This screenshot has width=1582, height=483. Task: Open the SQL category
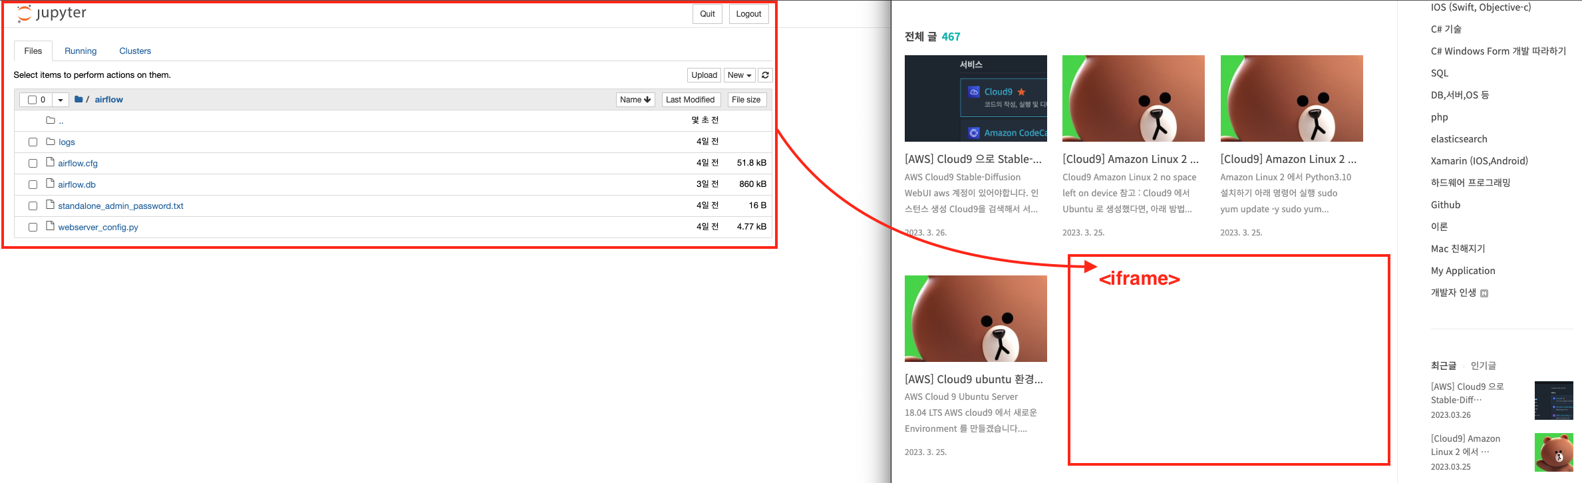[x=1440, y=73]
